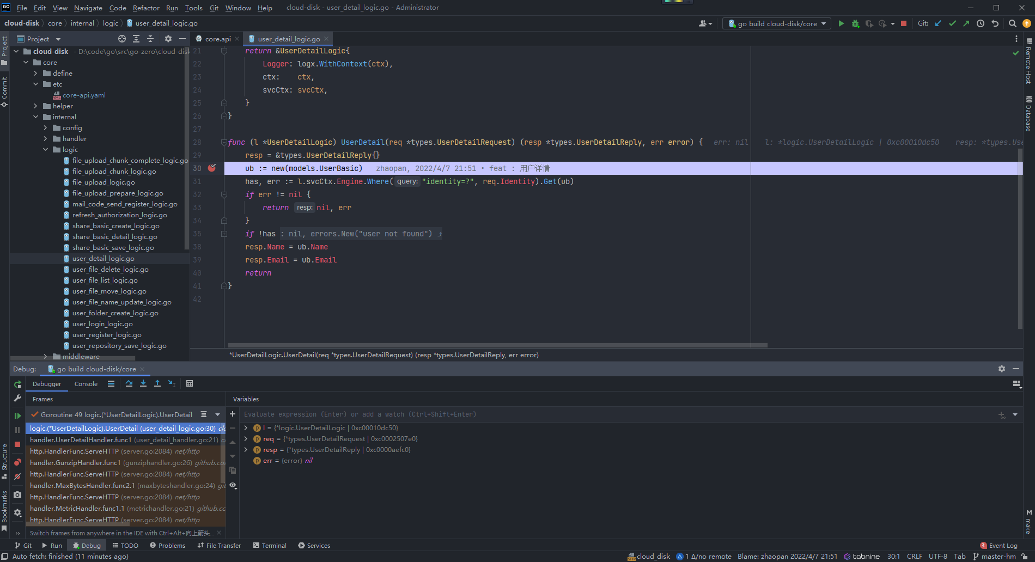The image size is (1035, 562).
Task: Click the camera dump icon in debug sidebar
Action: [17, 494]
